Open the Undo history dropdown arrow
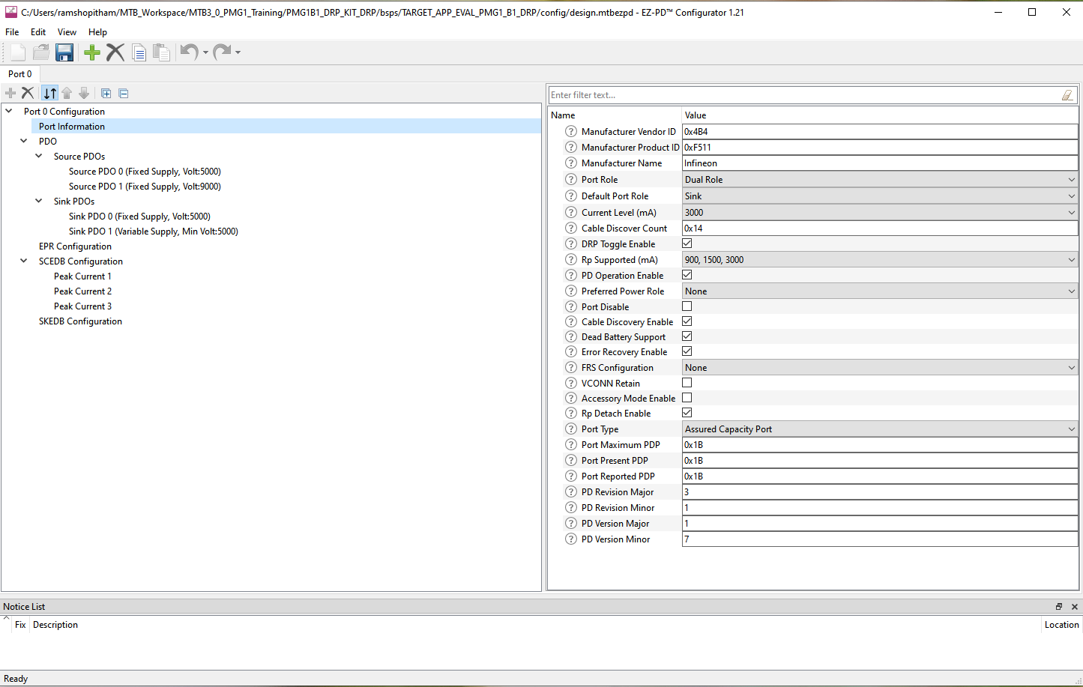 pos(205,52)
